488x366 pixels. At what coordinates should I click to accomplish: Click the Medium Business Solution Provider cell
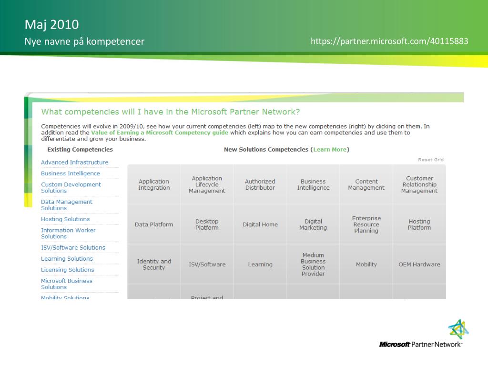tap(313, 264)
